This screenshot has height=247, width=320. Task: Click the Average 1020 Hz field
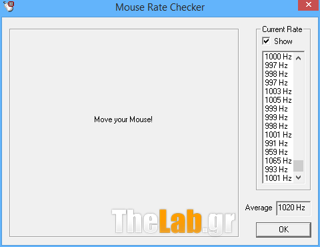293,208
